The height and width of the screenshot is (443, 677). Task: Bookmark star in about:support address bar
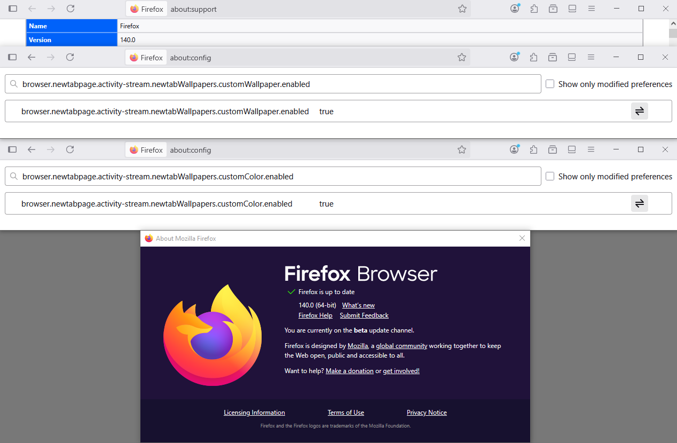(462, 9)
